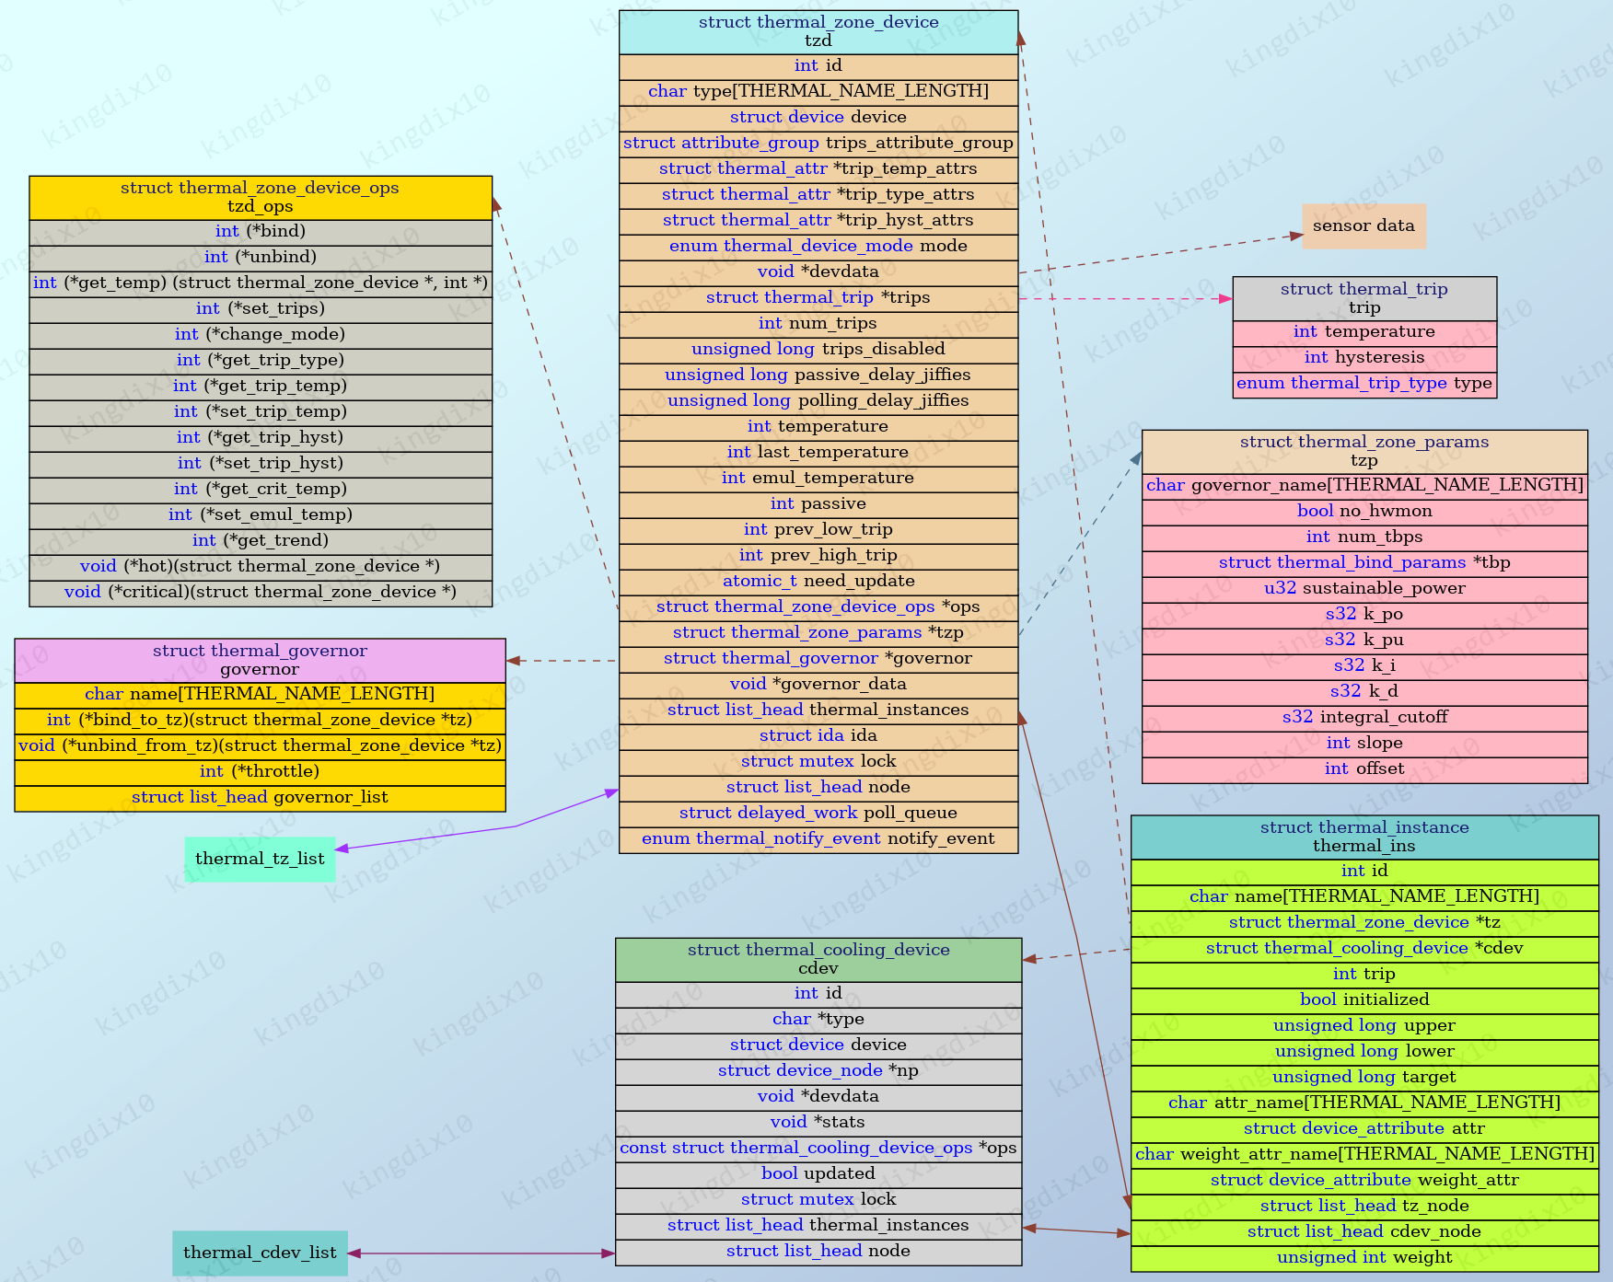Click the enum thermal_device_mode mode link
The width and height of the screenshot is (1613, 1282).
click(x=818, y=246)
